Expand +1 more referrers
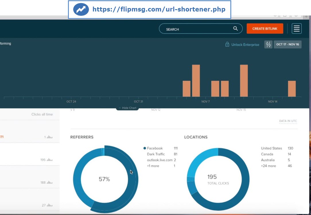 [x=153, y=166]
